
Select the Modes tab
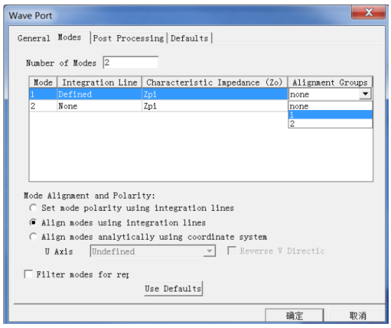(x=69, y=37)
